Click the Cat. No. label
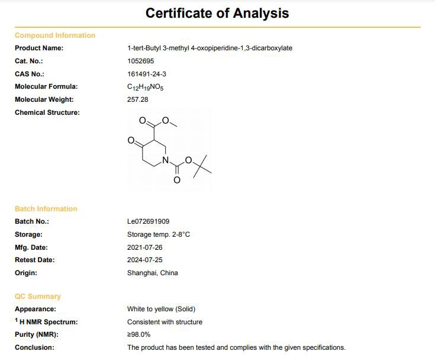435x361 pixels. point(29,61)
